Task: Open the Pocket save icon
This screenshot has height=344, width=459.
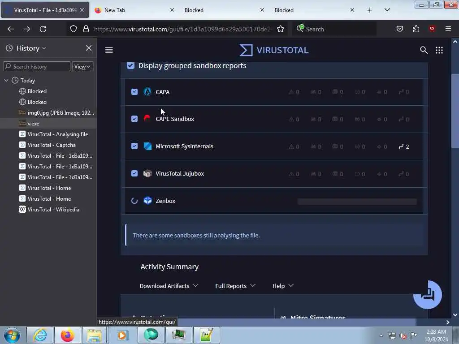Action: [399, 29]
